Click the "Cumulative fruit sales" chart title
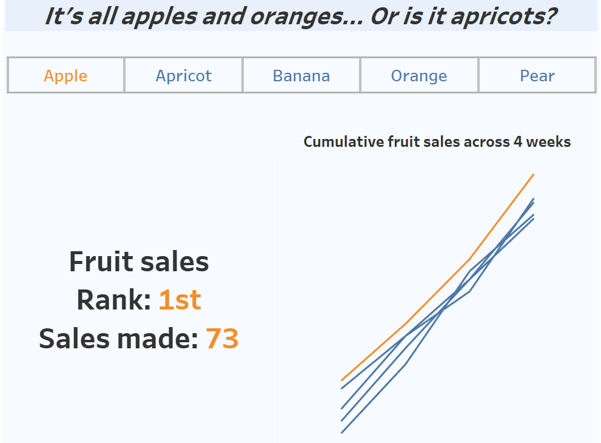Image resolution: width=601 pixels, height=443 pixels. click(437, 142)
